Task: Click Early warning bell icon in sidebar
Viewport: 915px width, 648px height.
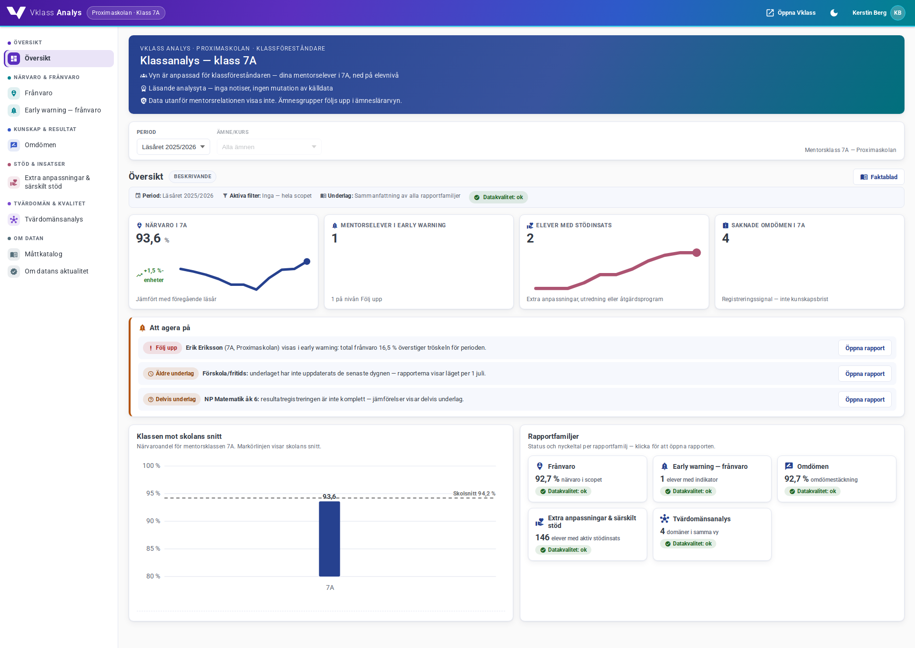Action: click(14, 111)
